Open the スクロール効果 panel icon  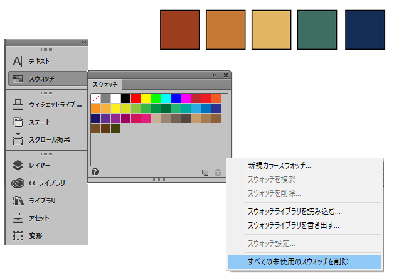click(x=18, y=139)
